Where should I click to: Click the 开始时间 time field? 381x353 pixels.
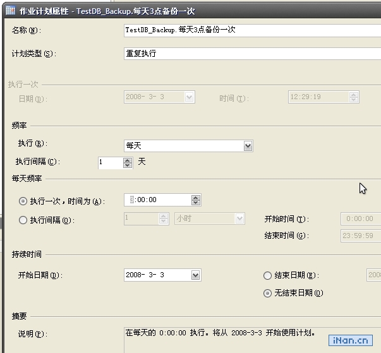click(360, 219)
